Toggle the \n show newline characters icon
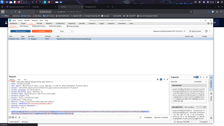 click(164, 79)
